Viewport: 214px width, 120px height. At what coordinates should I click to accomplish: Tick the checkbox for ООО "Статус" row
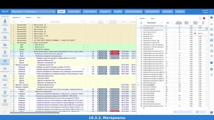[x=11, y=38]
